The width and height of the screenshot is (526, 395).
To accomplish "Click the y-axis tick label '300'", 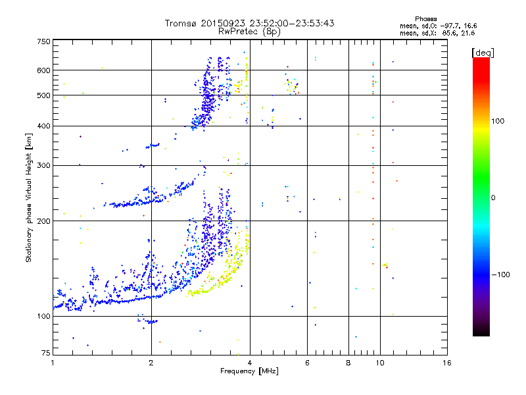I will 44,166.
